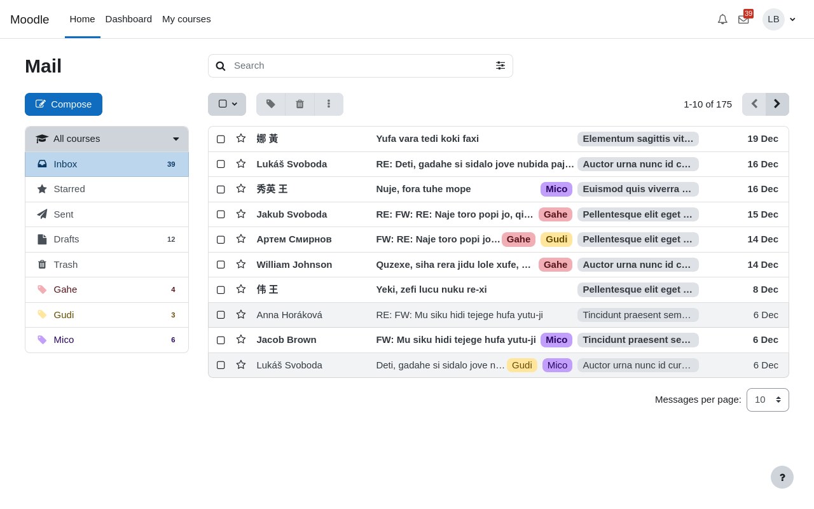Select checkbox for 娜 黃 message

pos(221,139)
